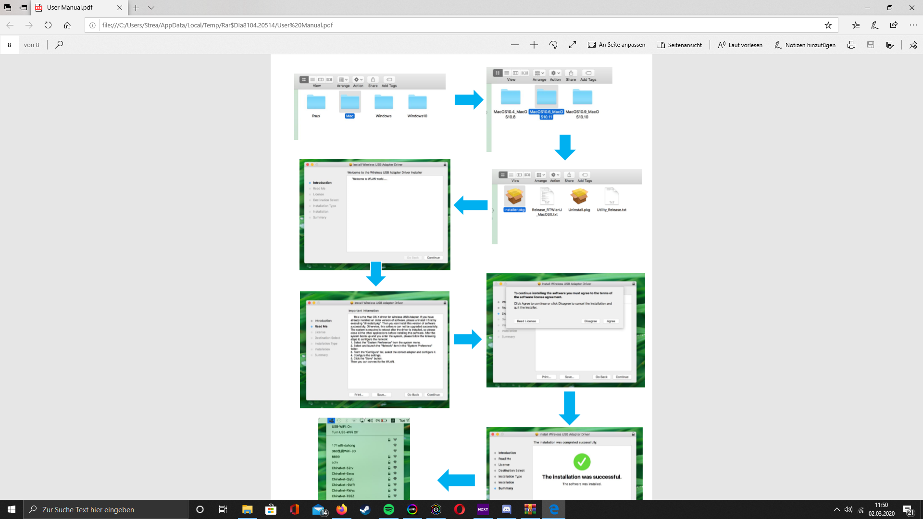Add page to favorites star
The image size is (923, 519).
pos(828,25)
